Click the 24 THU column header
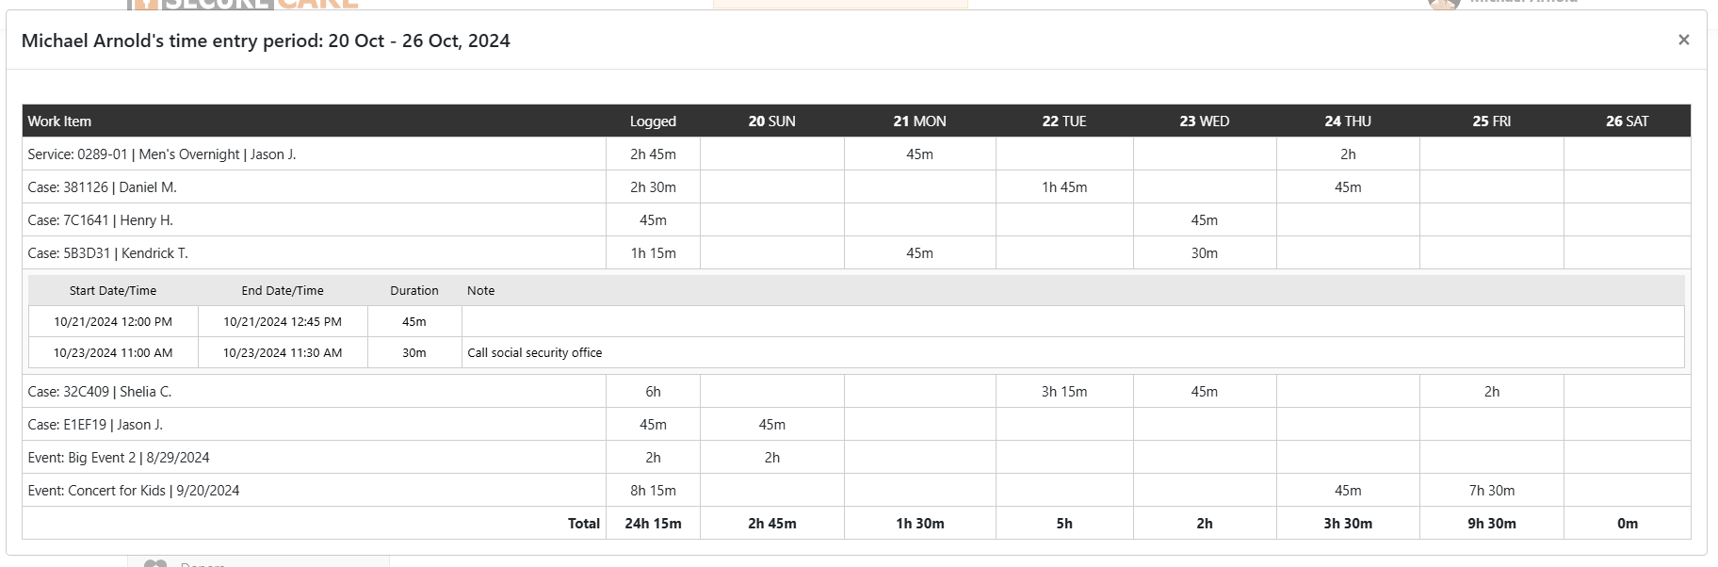This screenshot has height=567, width=1718. pos(1347,121)
